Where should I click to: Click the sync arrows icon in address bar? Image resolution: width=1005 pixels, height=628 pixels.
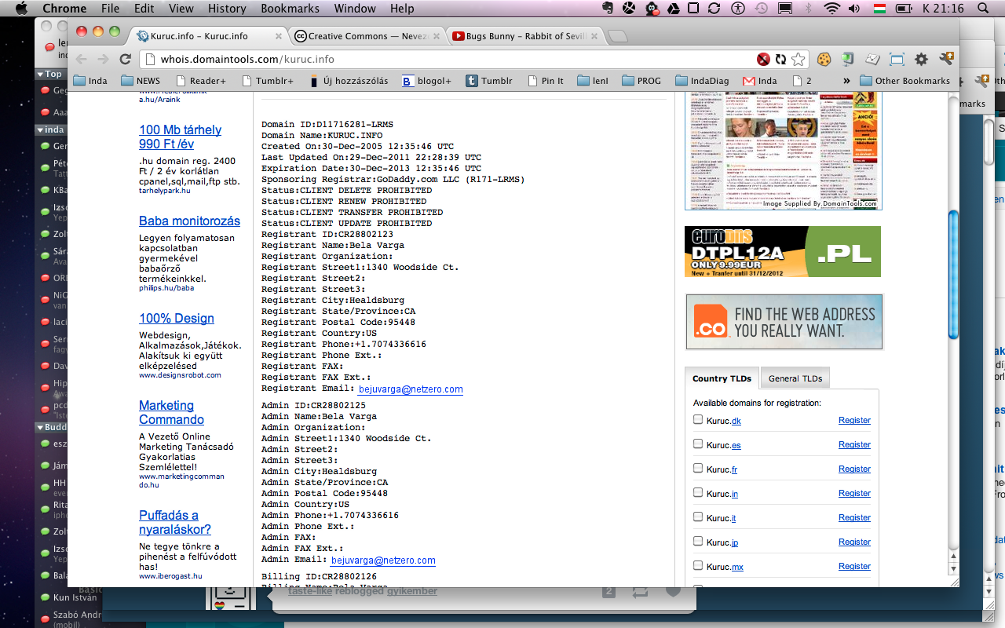[x=780, y=59]
